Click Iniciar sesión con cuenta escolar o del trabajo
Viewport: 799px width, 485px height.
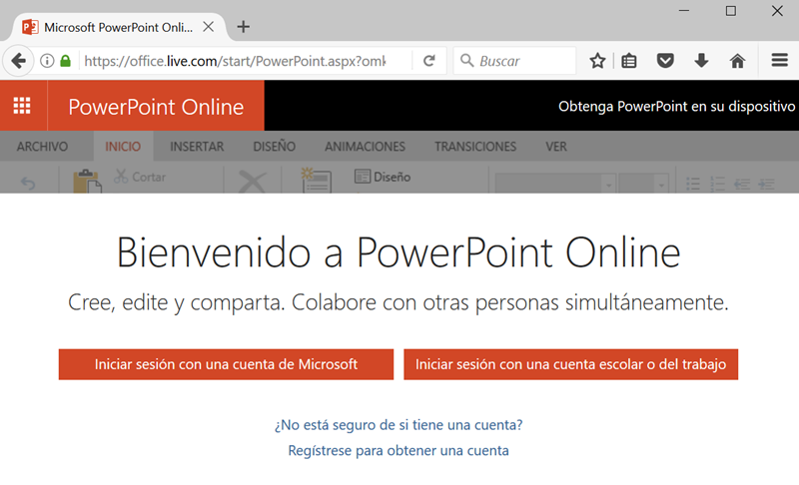pos(570,364)
